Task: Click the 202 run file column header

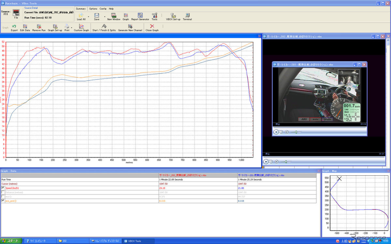Action: [198, 175]
